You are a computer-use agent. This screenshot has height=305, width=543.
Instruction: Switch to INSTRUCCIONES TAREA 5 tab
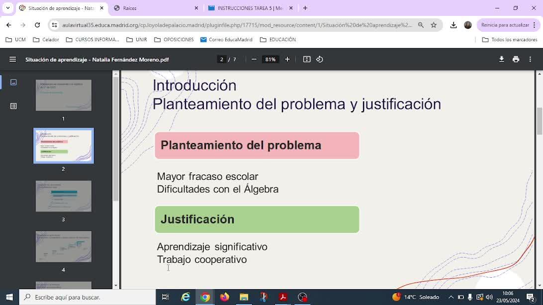251,8
